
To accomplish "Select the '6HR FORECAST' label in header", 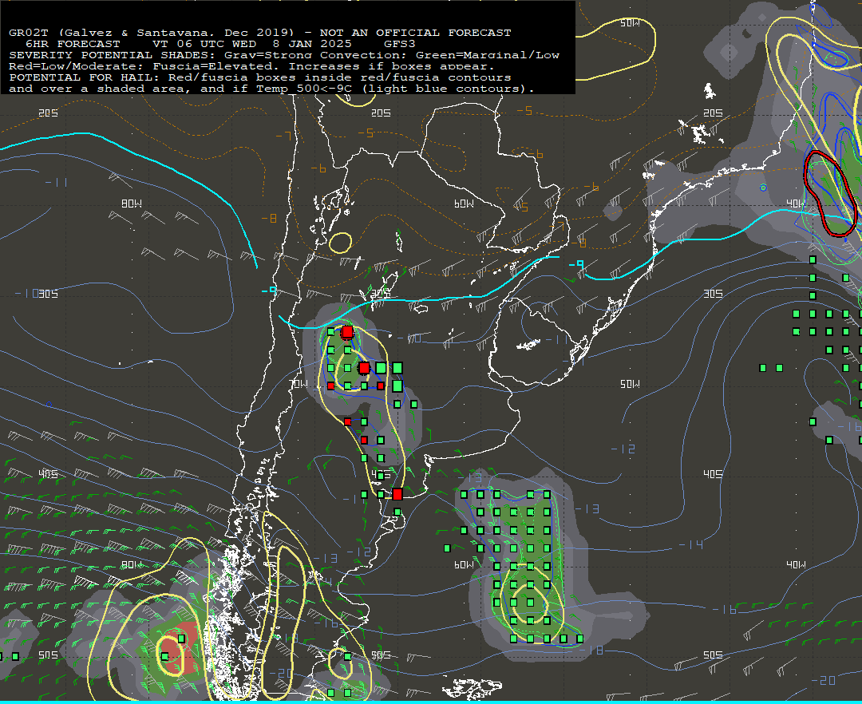I will 73,43.
